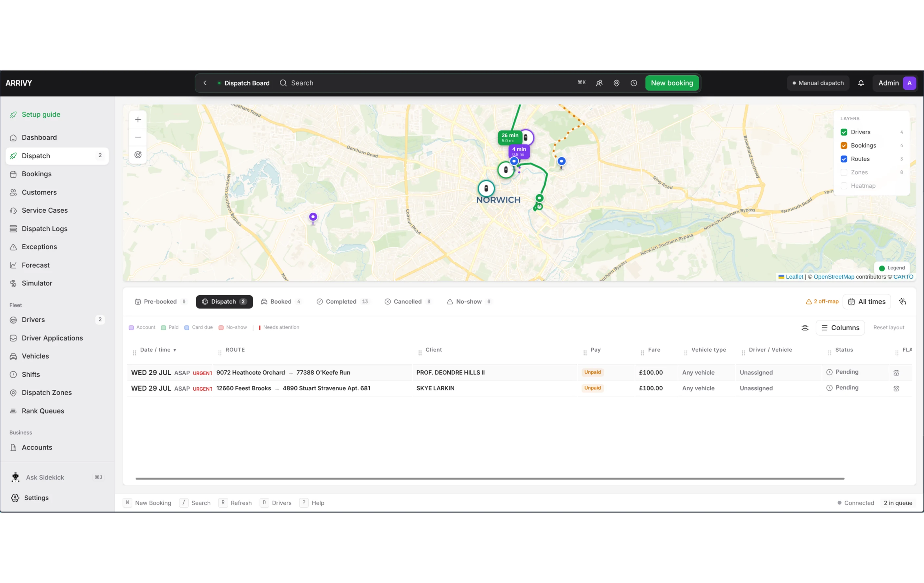This screenshot has width=924, height=583.
Task: Click flag icon in Skye Larkin row
Action: point(896,388)
